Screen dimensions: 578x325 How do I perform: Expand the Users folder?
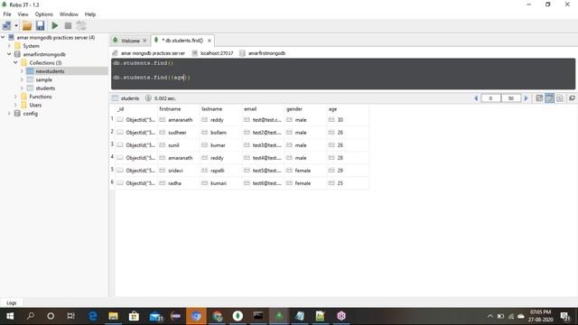15,105
